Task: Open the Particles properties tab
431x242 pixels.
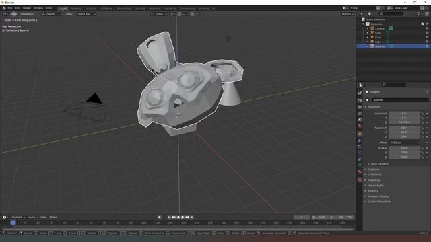Action: point(360,147)
